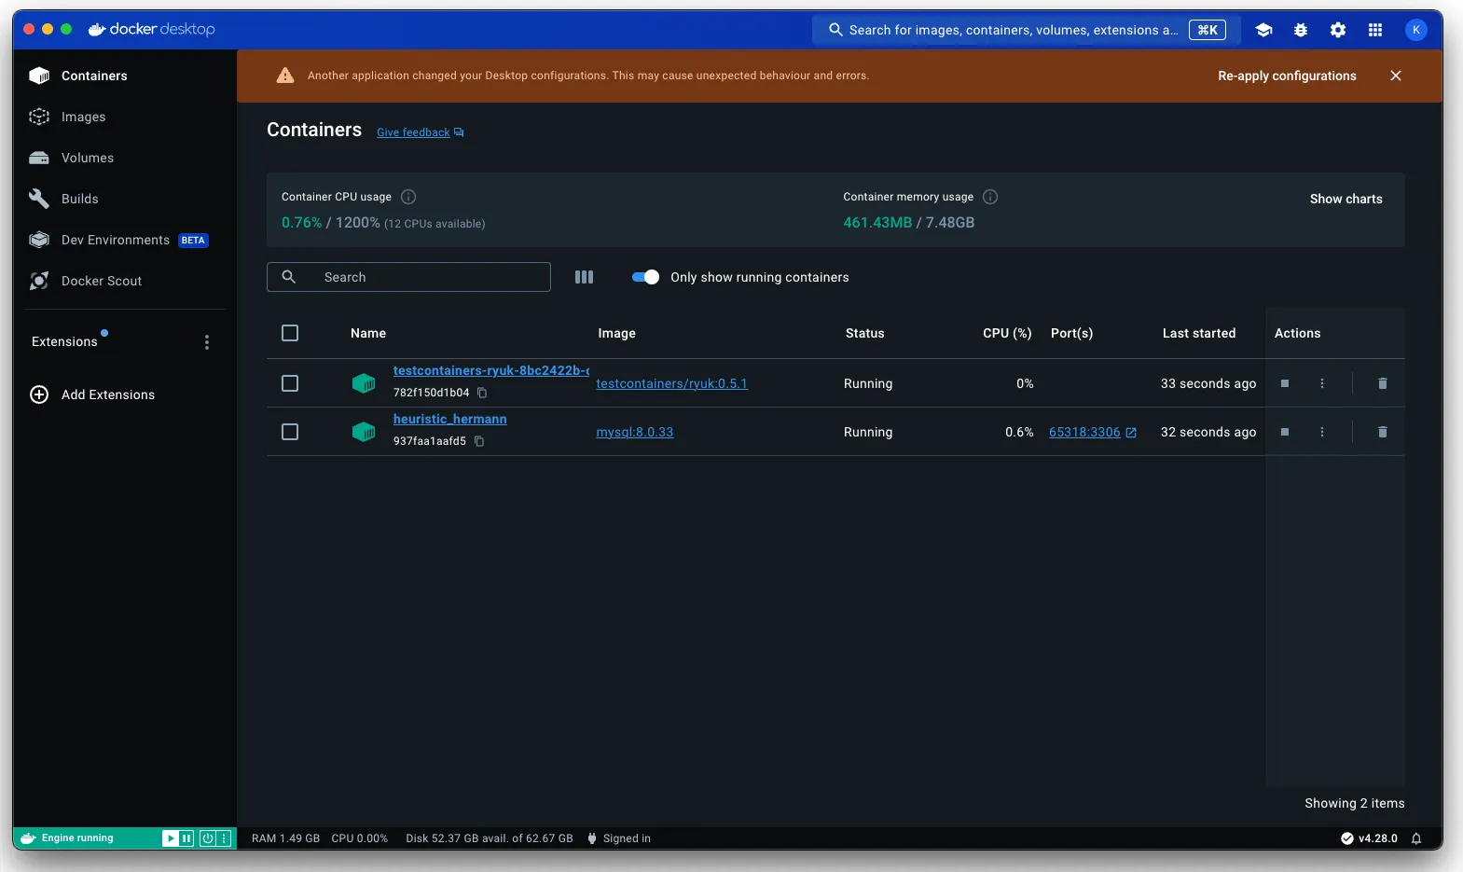Click the Engine running status label
The height and width of the screenshot is (872, 1463).
(77, 838)
